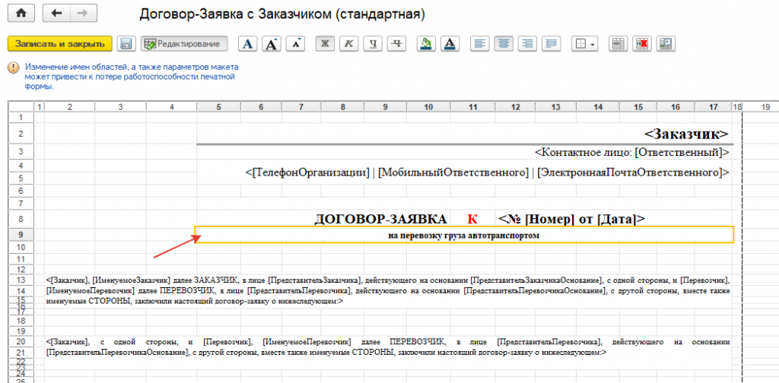The image size is (779, 383).
Task: Align text right
Action: point(527,43)
